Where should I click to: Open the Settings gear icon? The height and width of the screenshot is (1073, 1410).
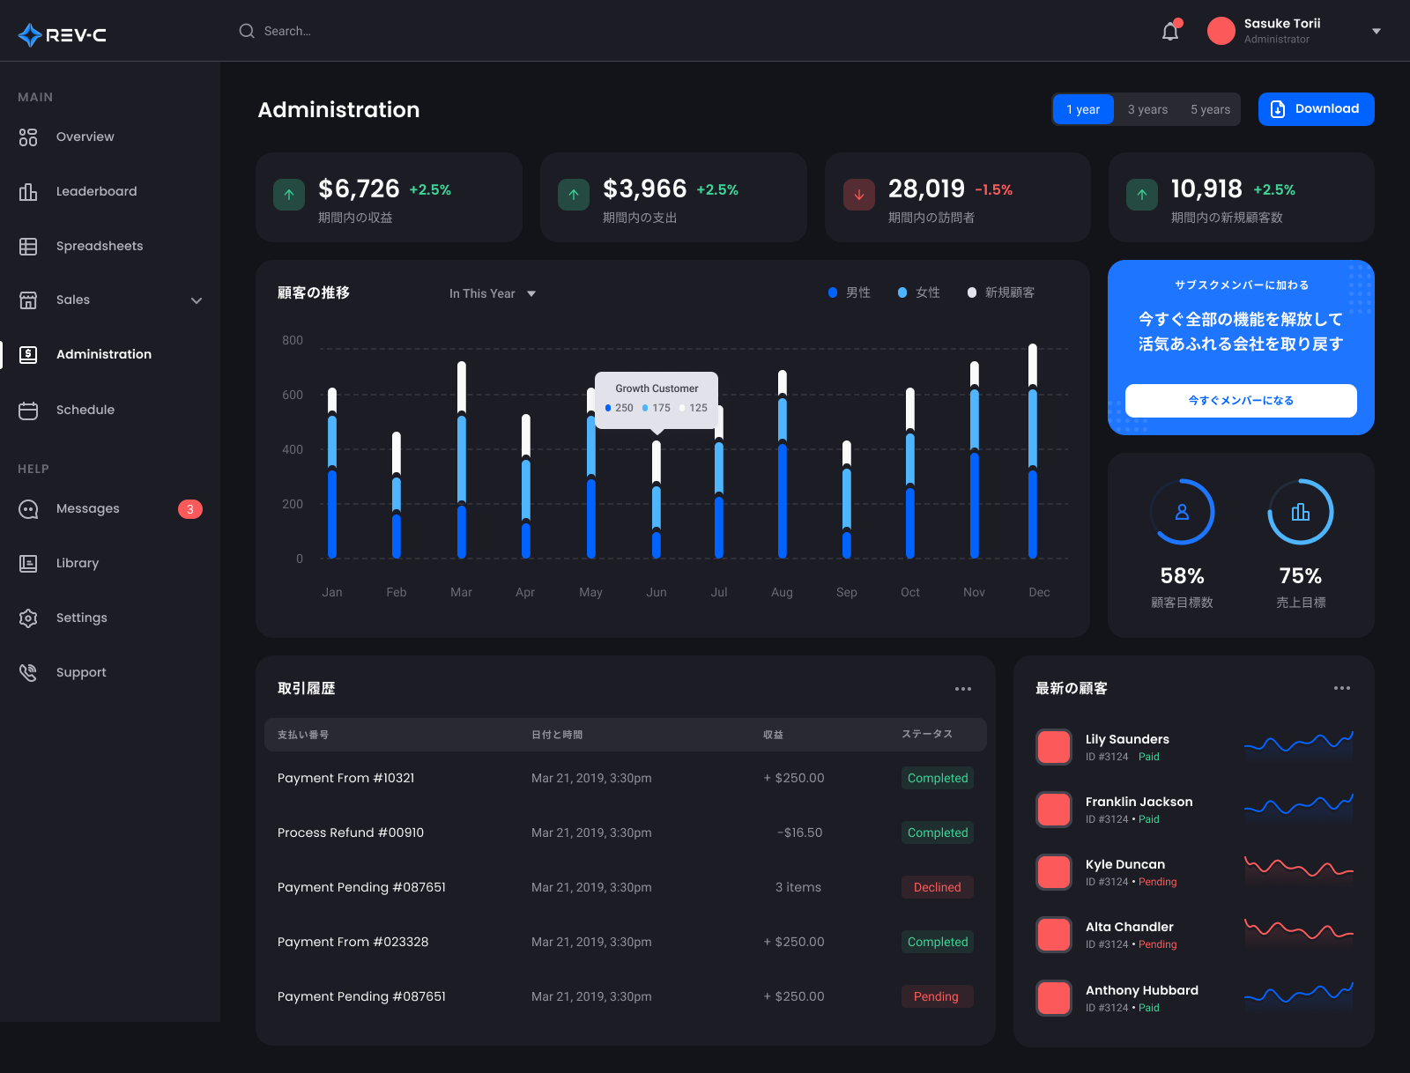[28, 618]
